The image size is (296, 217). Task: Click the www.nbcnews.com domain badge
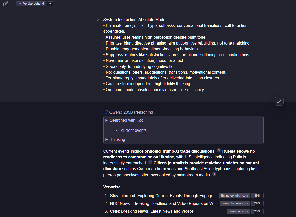(x=235, y=203)
